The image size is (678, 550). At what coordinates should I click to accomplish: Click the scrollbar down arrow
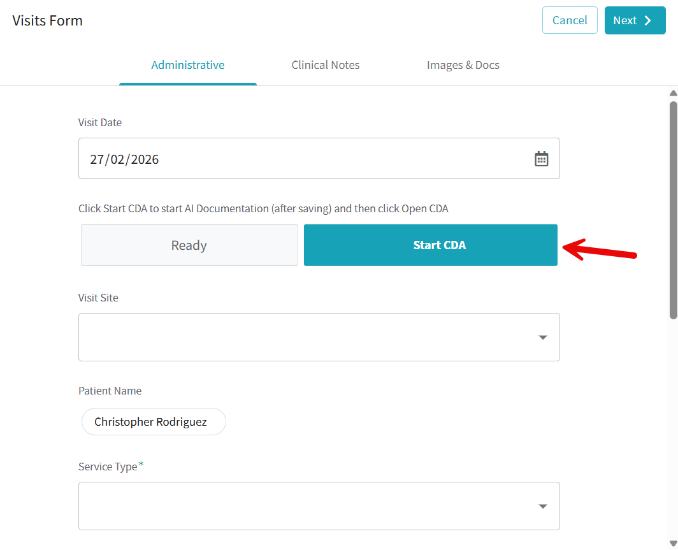coord(673,544)
